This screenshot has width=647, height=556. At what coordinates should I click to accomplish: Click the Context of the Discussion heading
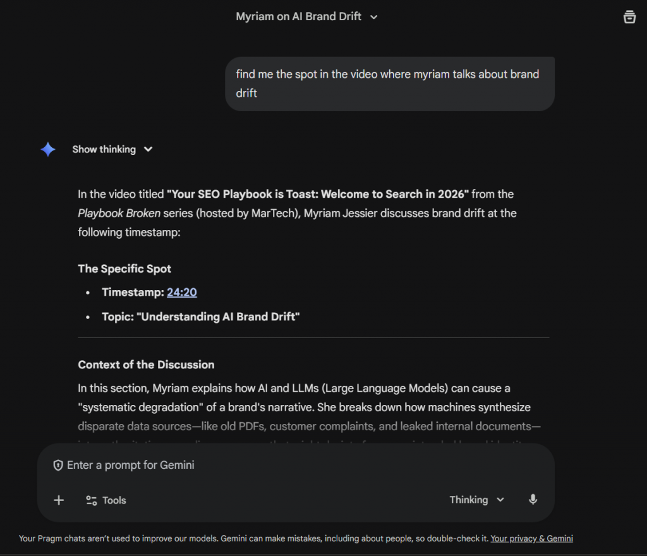(x=146, y=365)
